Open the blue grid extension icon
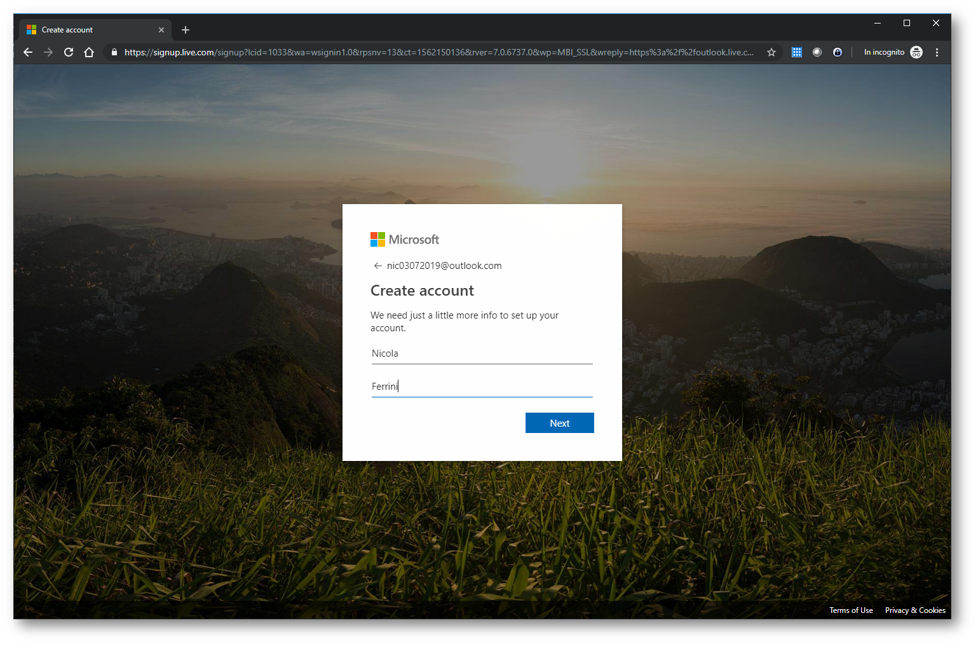The image size is (978, 646). tap(797, 52)
